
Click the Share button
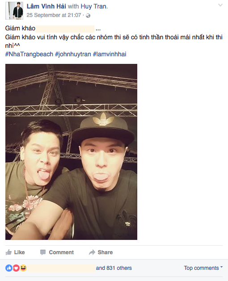point(101,252)
